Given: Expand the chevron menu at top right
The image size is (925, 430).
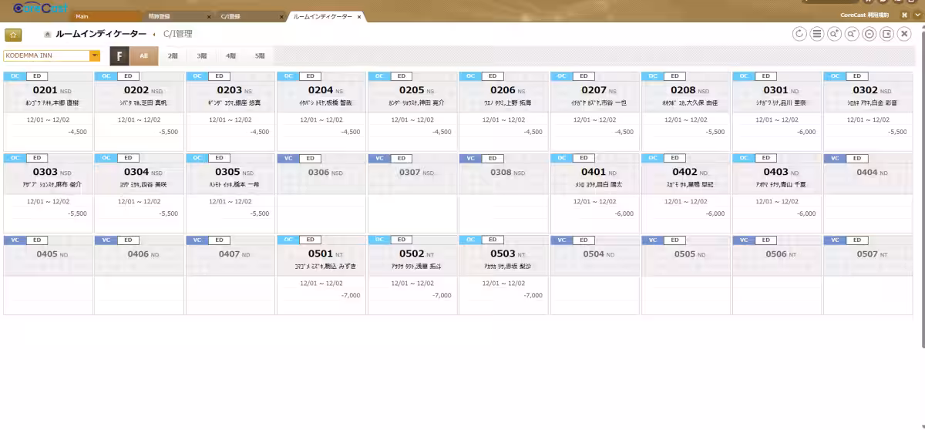Looking at the screenshot, I should click(x=918, y=15).
